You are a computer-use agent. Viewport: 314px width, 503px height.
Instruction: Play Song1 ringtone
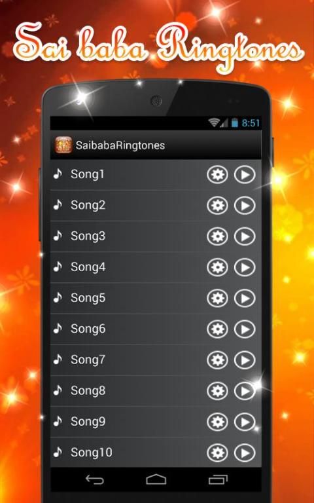245,175
